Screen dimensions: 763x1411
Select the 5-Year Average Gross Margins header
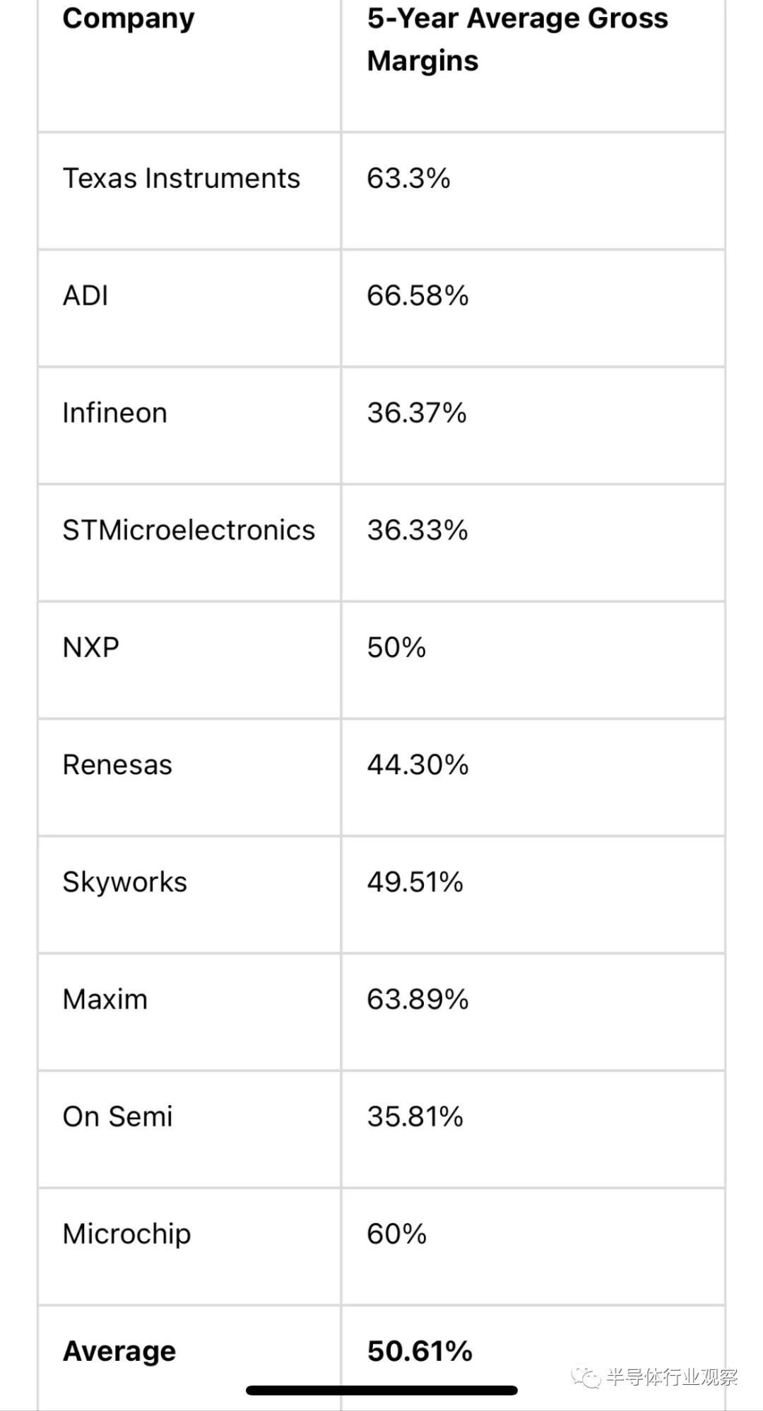click(x=517, y=40)
